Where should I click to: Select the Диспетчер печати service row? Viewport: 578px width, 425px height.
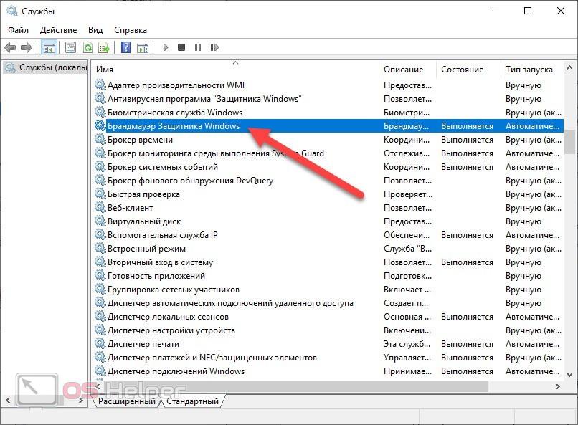[x=143, y=344]
